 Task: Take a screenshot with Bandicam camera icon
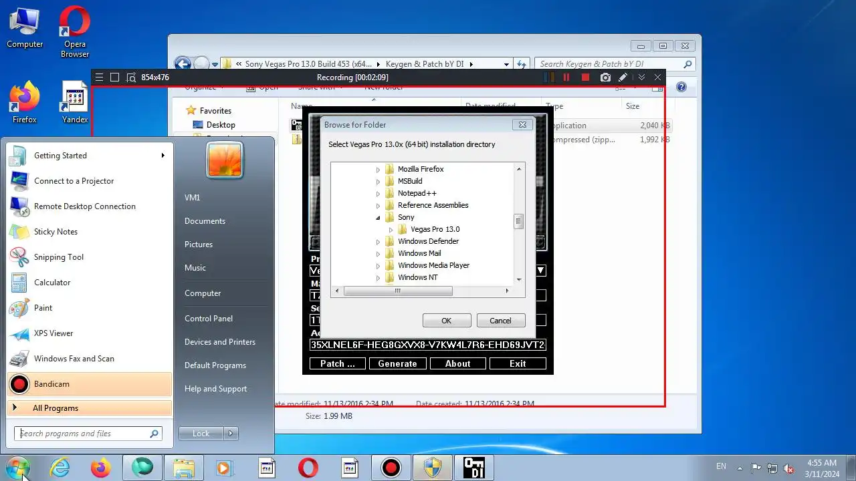[605, 77]
